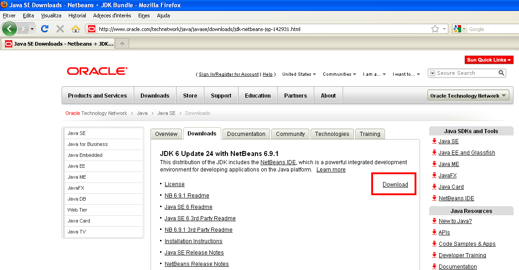Open the Help link in header

267,74
